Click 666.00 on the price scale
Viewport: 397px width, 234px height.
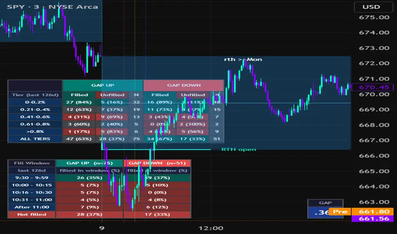click(x=374, y=156)
